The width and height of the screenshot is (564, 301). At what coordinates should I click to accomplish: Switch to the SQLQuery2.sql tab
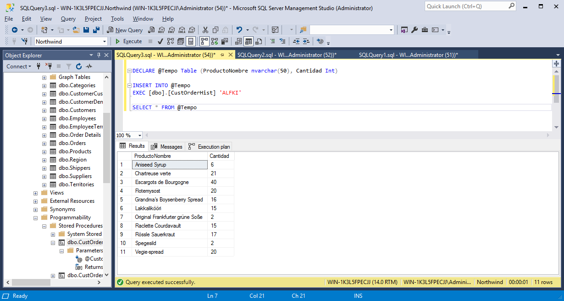[287, 55]
